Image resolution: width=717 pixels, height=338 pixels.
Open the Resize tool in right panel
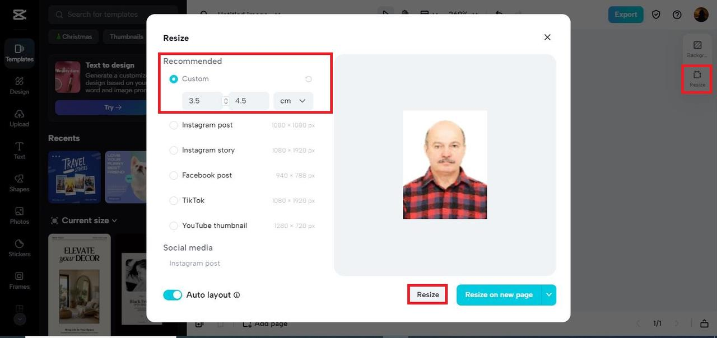click(x=697, y=79)
